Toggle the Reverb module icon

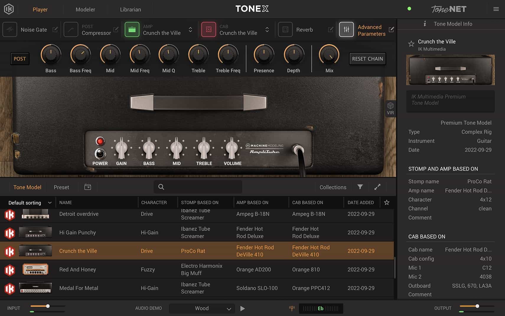pyautogui.click(x=285, y=30)
